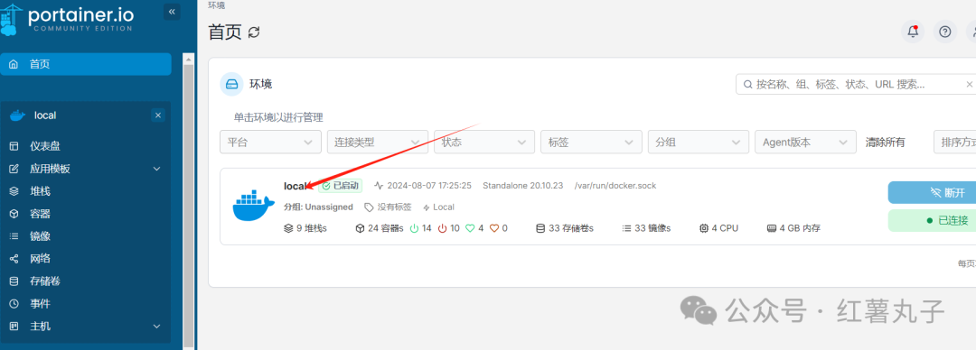Click the 环境 breadcrumb at top

point(217,5)
